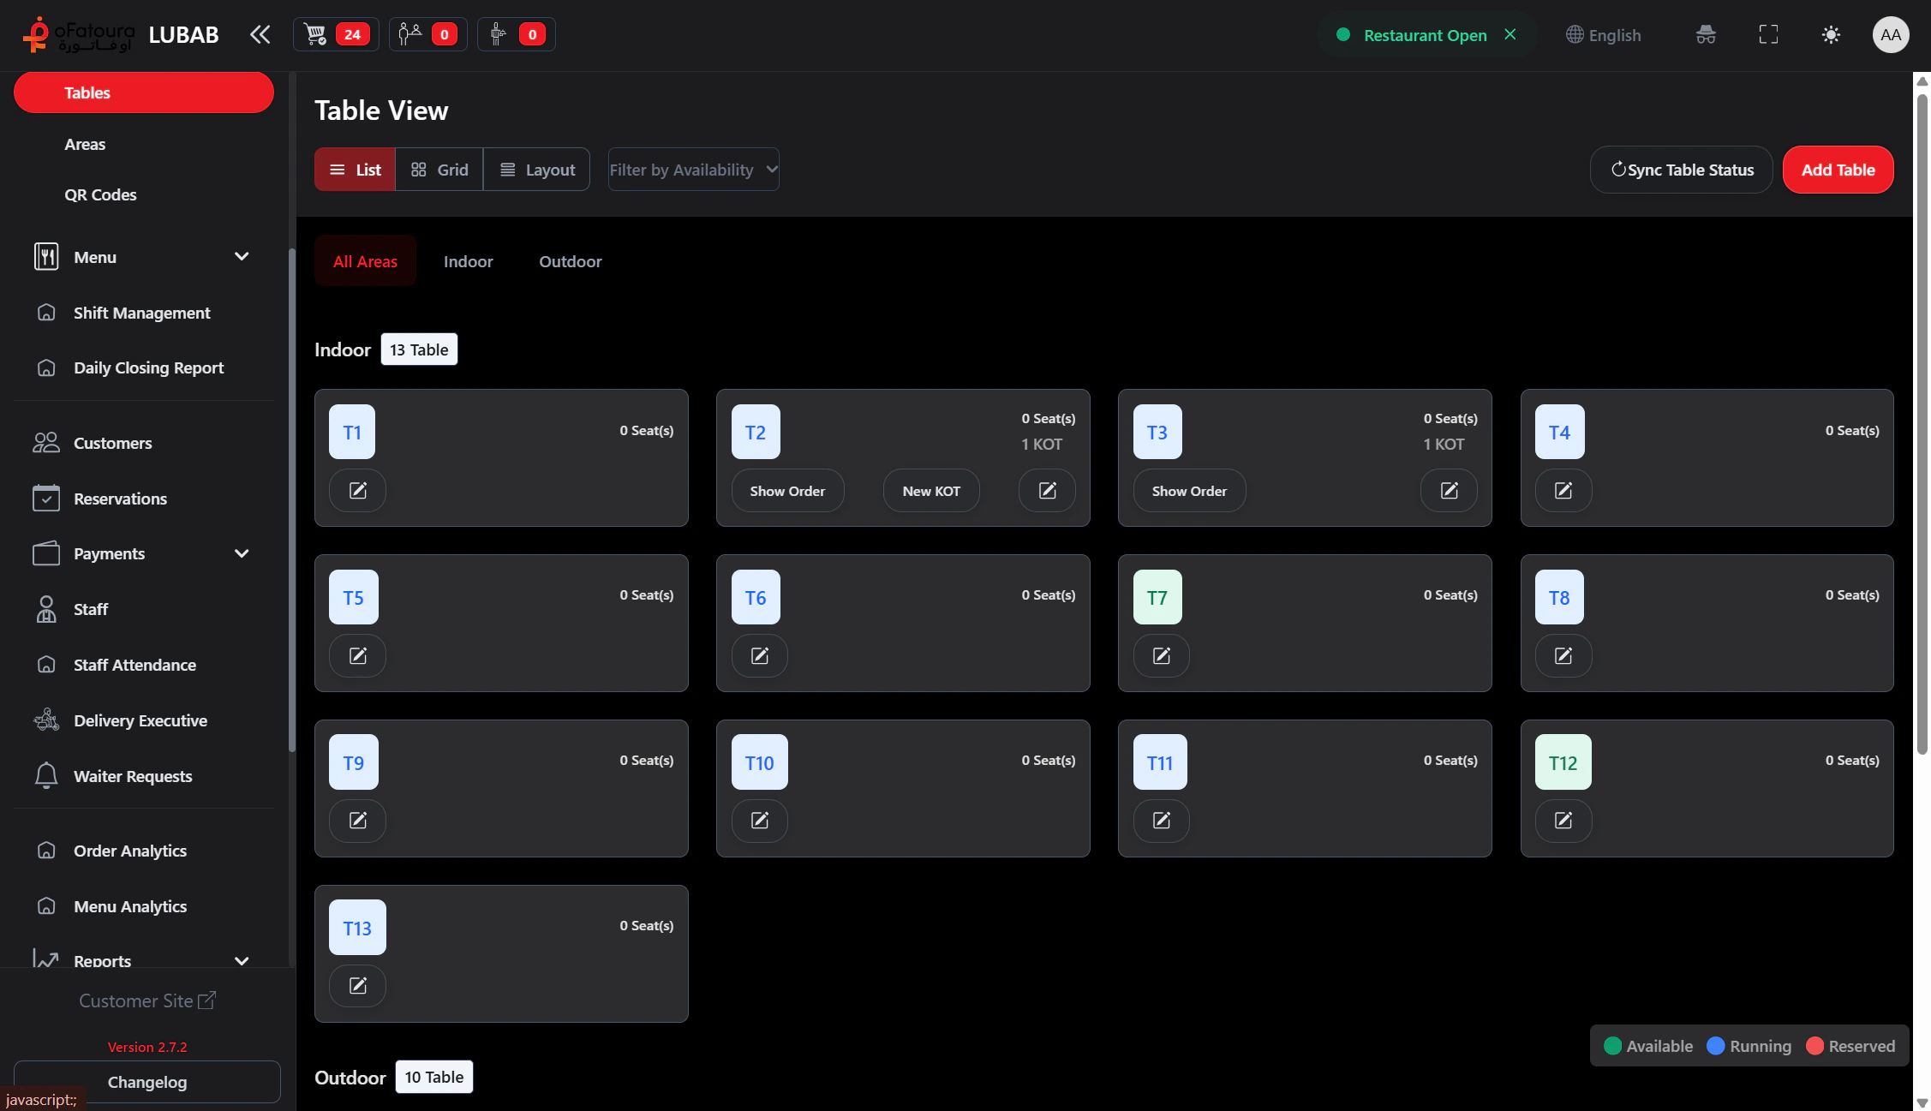
Task: Open the Waiter Requests bell item in the sidebar
Action: pos(133,776)
